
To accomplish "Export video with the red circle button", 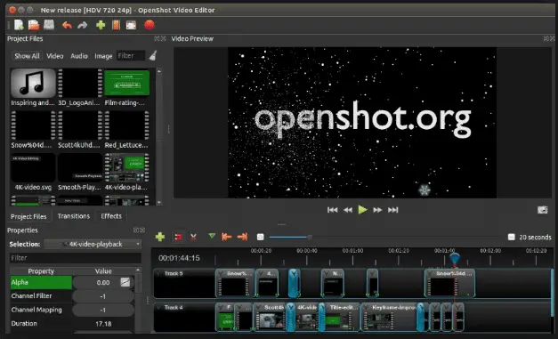I will (150, 25).
